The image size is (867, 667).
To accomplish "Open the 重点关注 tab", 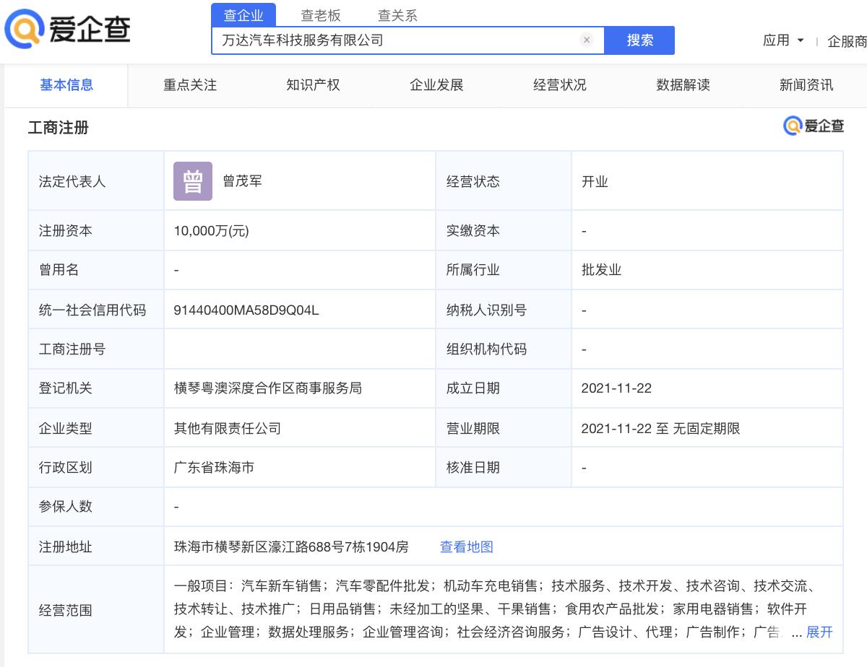I will click(x=190, y=85).
